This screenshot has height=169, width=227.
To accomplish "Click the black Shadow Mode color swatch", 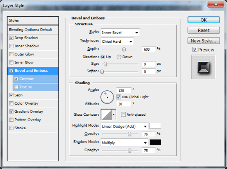I will [x=155, y=142].
